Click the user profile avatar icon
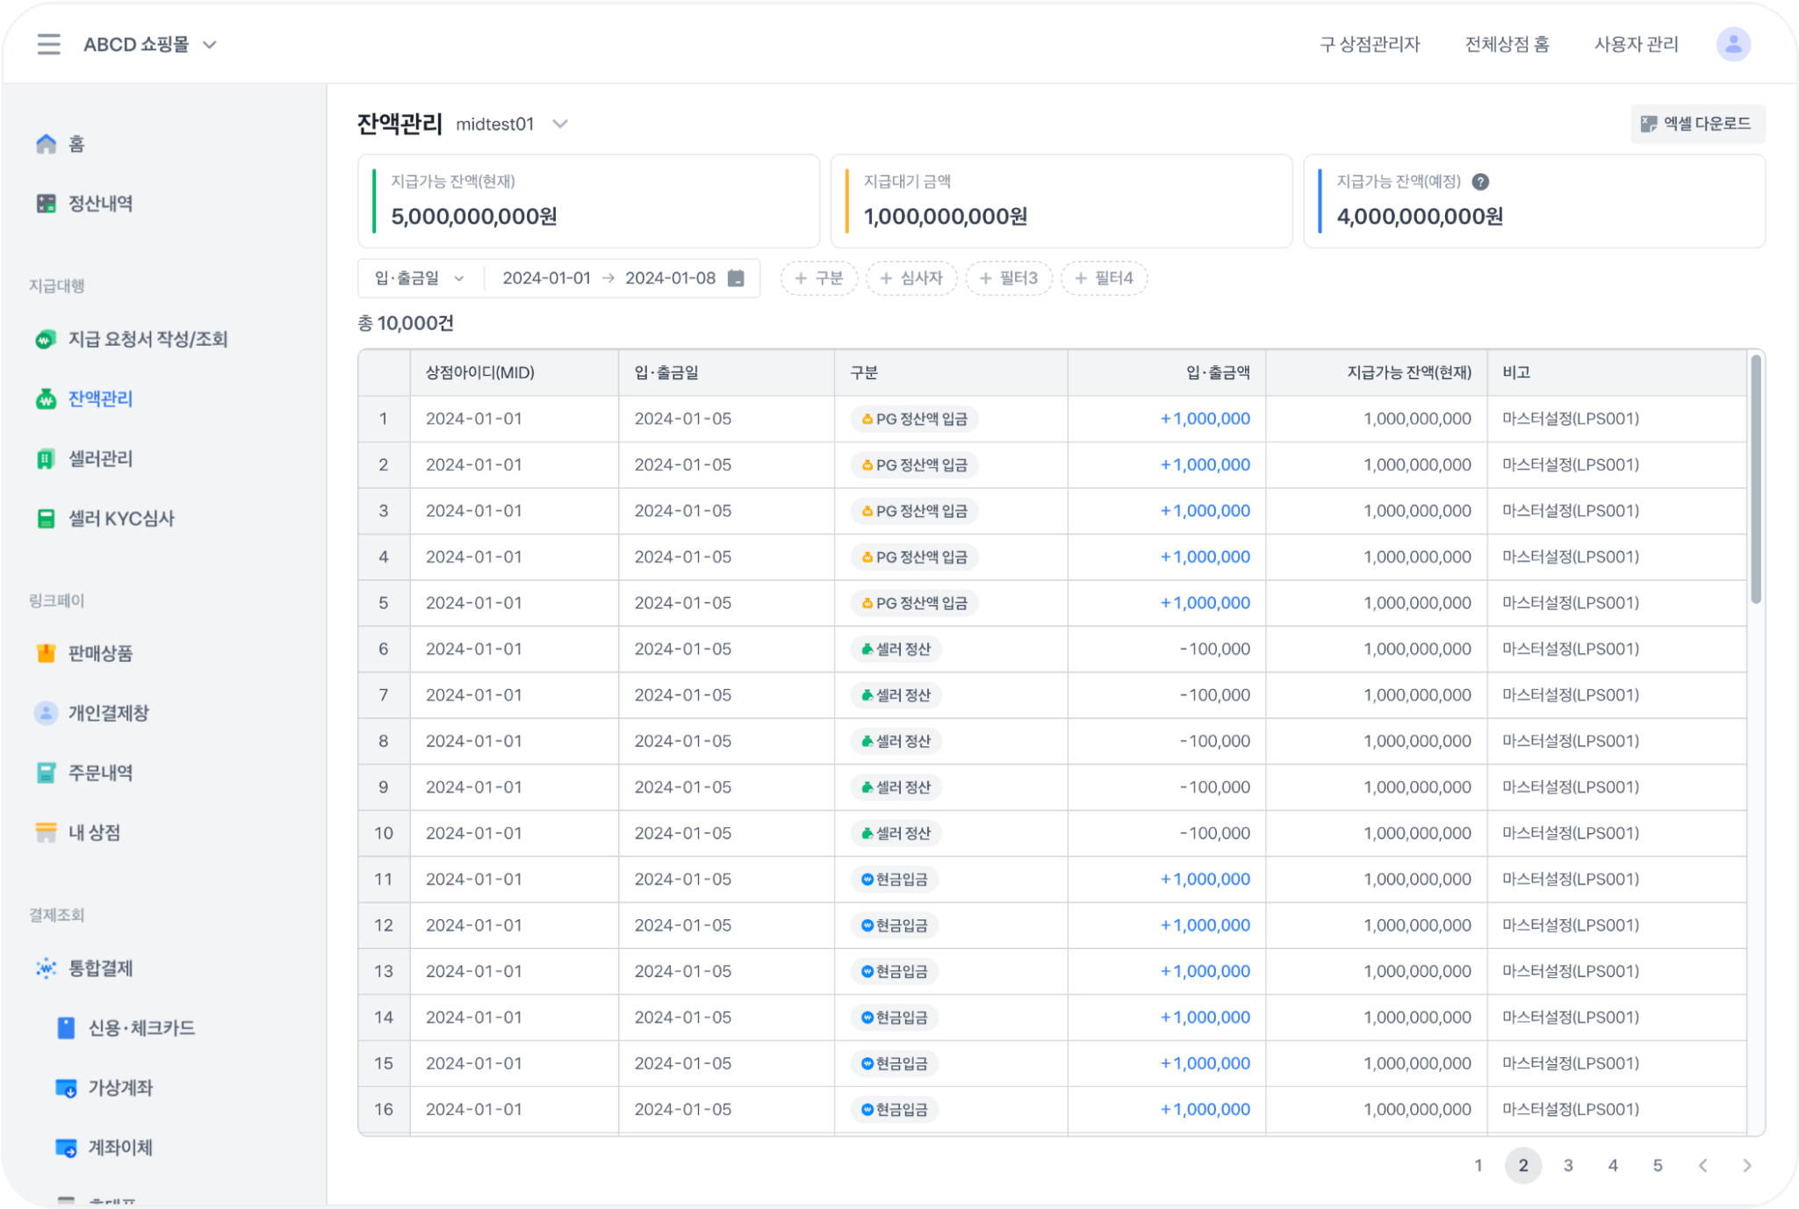This screenshot has width=1799, height=1209. click(x=1732, y=44)
